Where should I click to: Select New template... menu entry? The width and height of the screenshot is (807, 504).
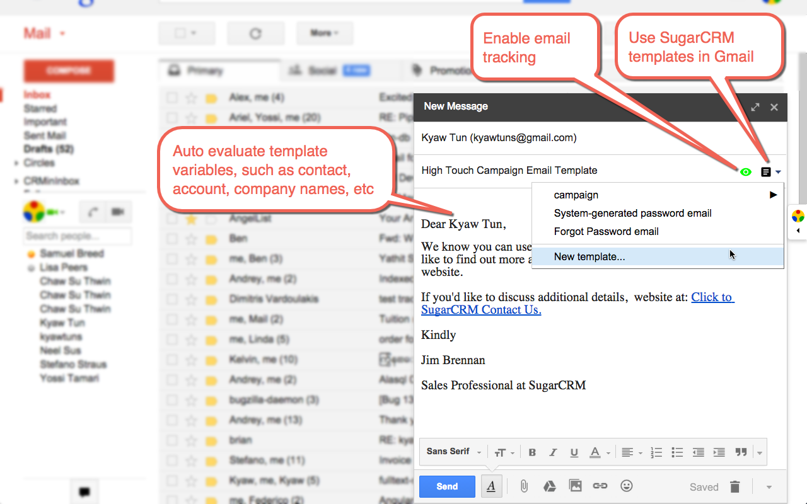[658, 256]
